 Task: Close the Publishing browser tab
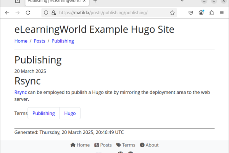tap(84, 1)
